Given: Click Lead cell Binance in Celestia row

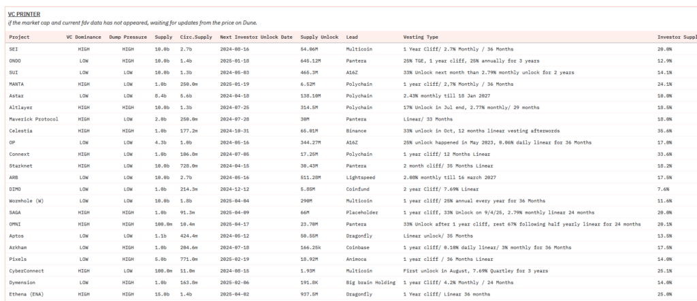Looking at the screenshot, I should coord(356,131).
